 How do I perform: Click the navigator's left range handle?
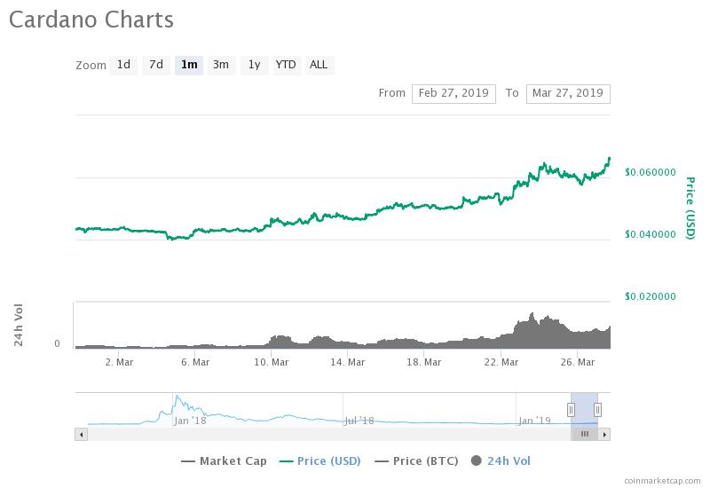pos(572,409)
